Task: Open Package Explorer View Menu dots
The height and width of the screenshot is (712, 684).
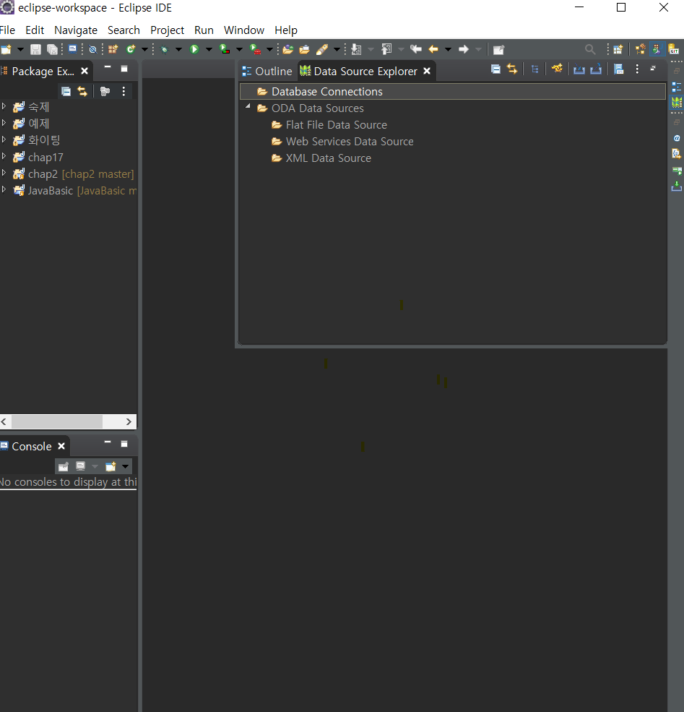Action: (x=124, y=91)
